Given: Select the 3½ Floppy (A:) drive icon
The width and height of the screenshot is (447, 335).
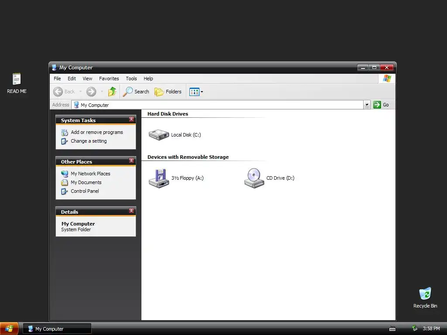Looking at the screenshot, I should pos(159,178).
